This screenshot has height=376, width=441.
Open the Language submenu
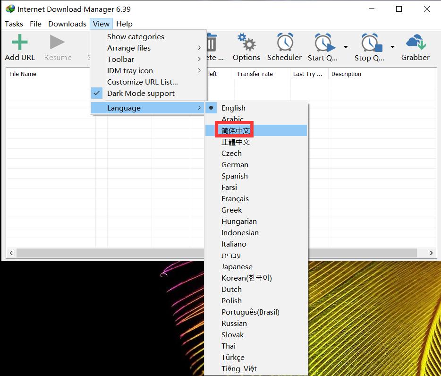pos(148,108)
